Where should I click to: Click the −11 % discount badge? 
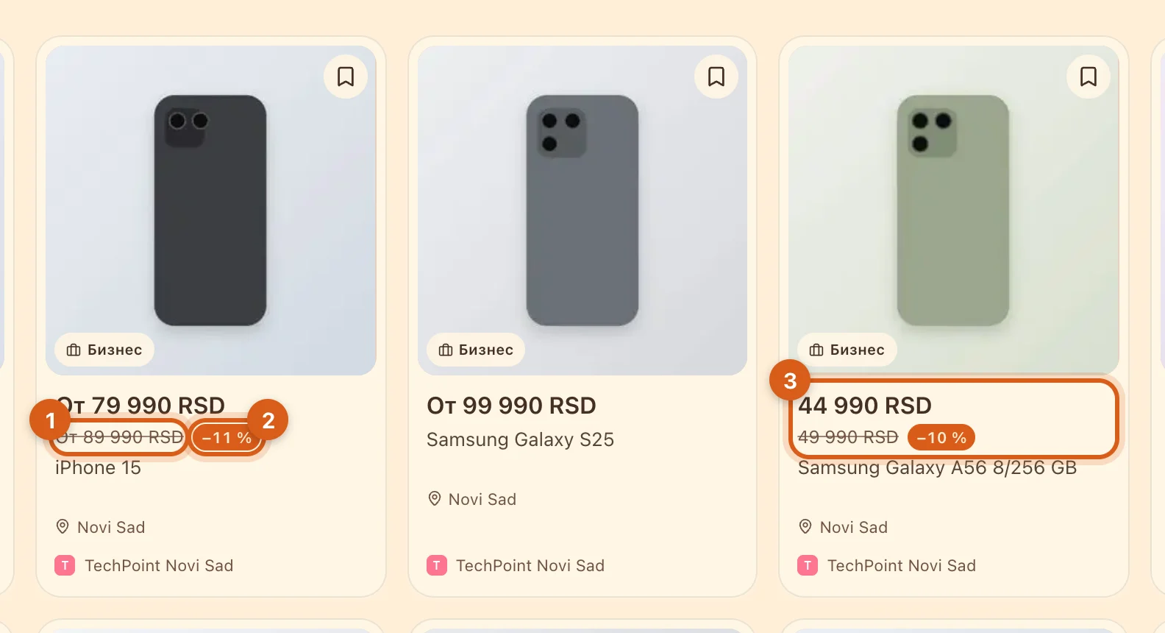tap(227, 438)
